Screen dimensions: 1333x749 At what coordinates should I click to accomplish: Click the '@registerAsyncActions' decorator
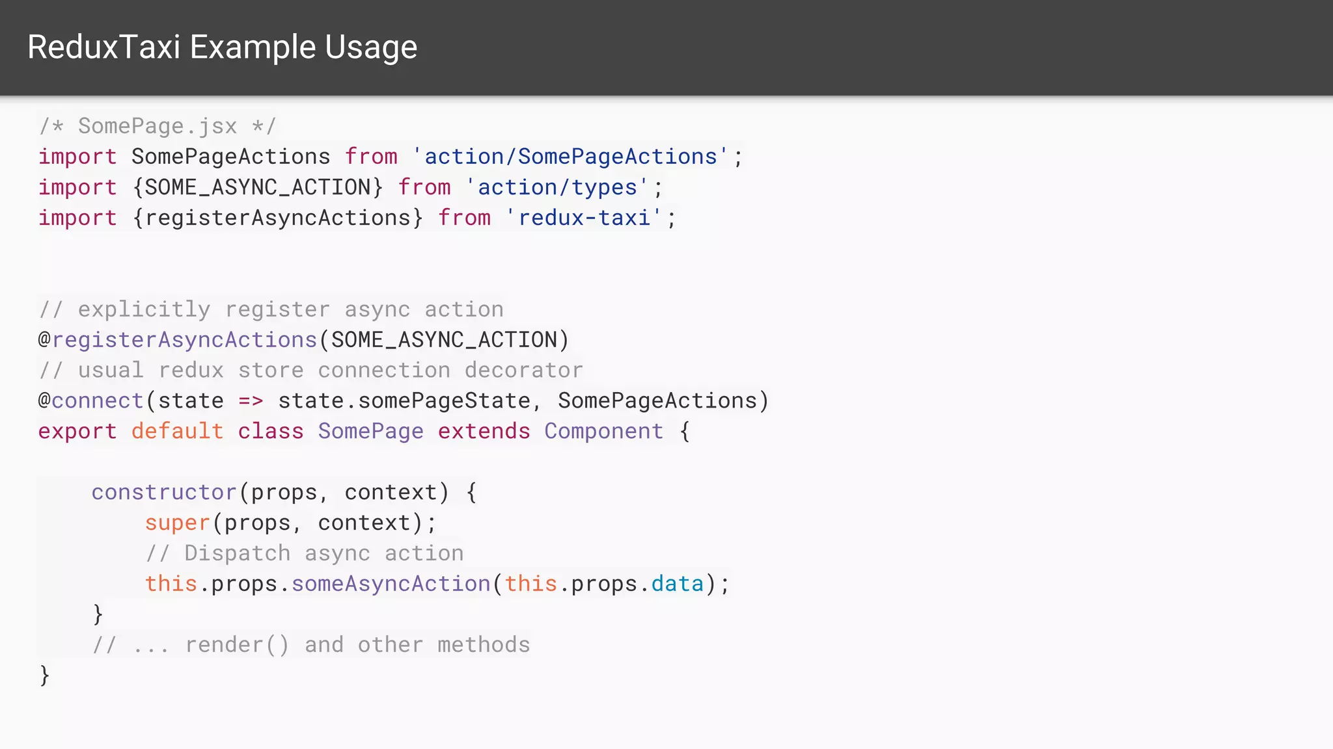pos(178,340)
